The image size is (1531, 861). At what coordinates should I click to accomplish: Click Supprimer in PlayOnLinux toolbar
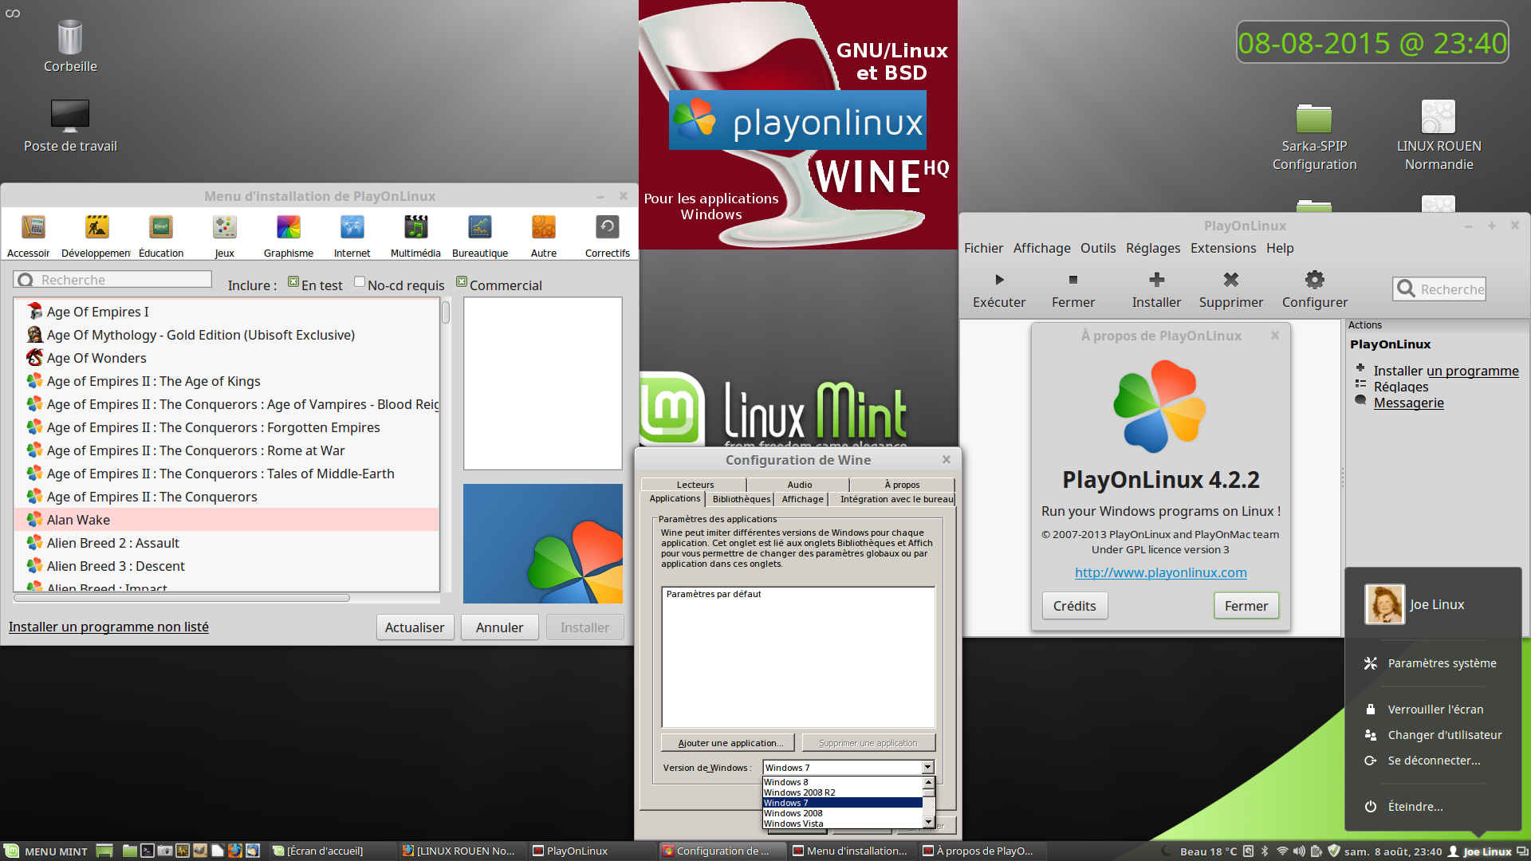tap(1231, 290)
